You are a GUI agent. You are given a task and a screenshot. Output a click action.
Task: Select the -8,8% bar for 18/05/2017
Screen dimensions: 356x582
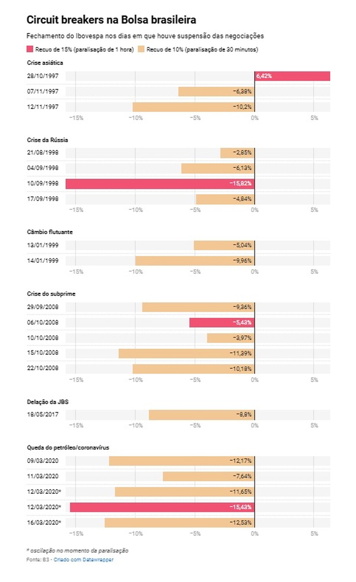point(202,415)
